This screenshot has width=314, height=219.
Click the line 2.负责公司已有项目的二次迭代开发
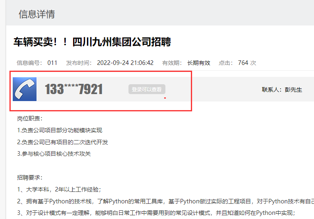(x=62, y=142)
